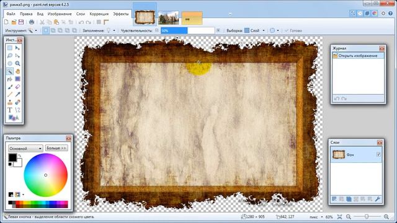The image size is (397, 223).
Task: Select the Move Selection tool
Action: pyautogui.click(x=17, y=56)
